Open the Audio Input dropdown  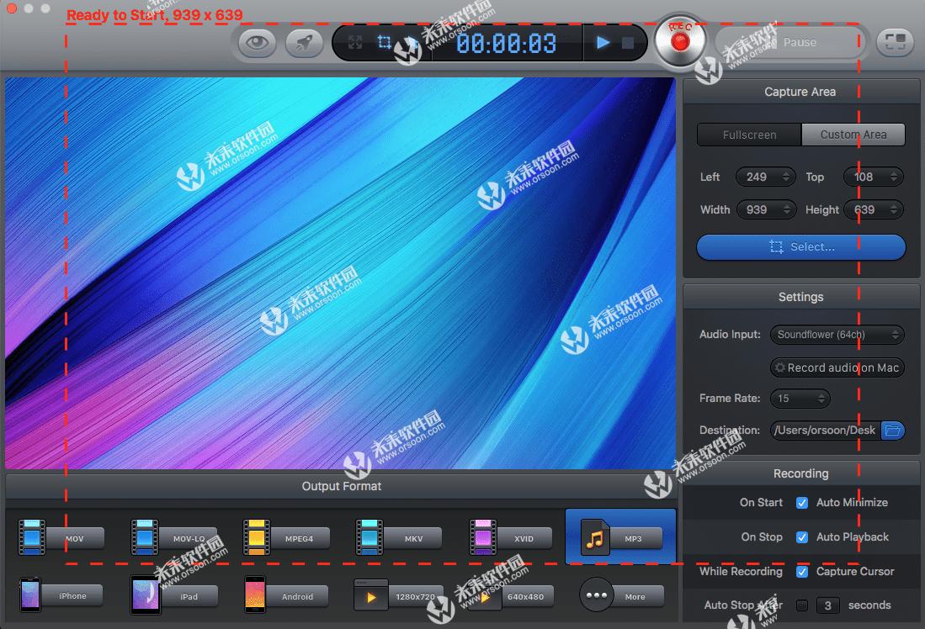point(837,334)
